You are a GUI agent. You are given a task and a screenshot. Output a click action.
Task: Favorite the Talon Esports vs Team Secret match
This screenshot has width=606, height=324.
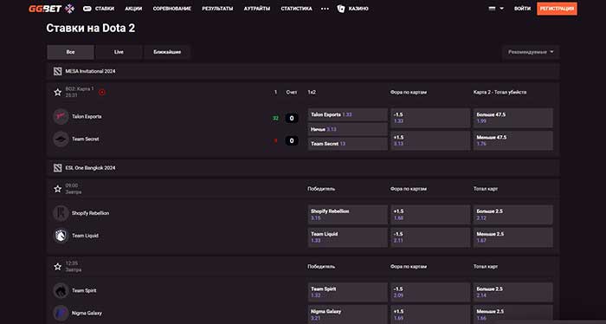point(58,92)
